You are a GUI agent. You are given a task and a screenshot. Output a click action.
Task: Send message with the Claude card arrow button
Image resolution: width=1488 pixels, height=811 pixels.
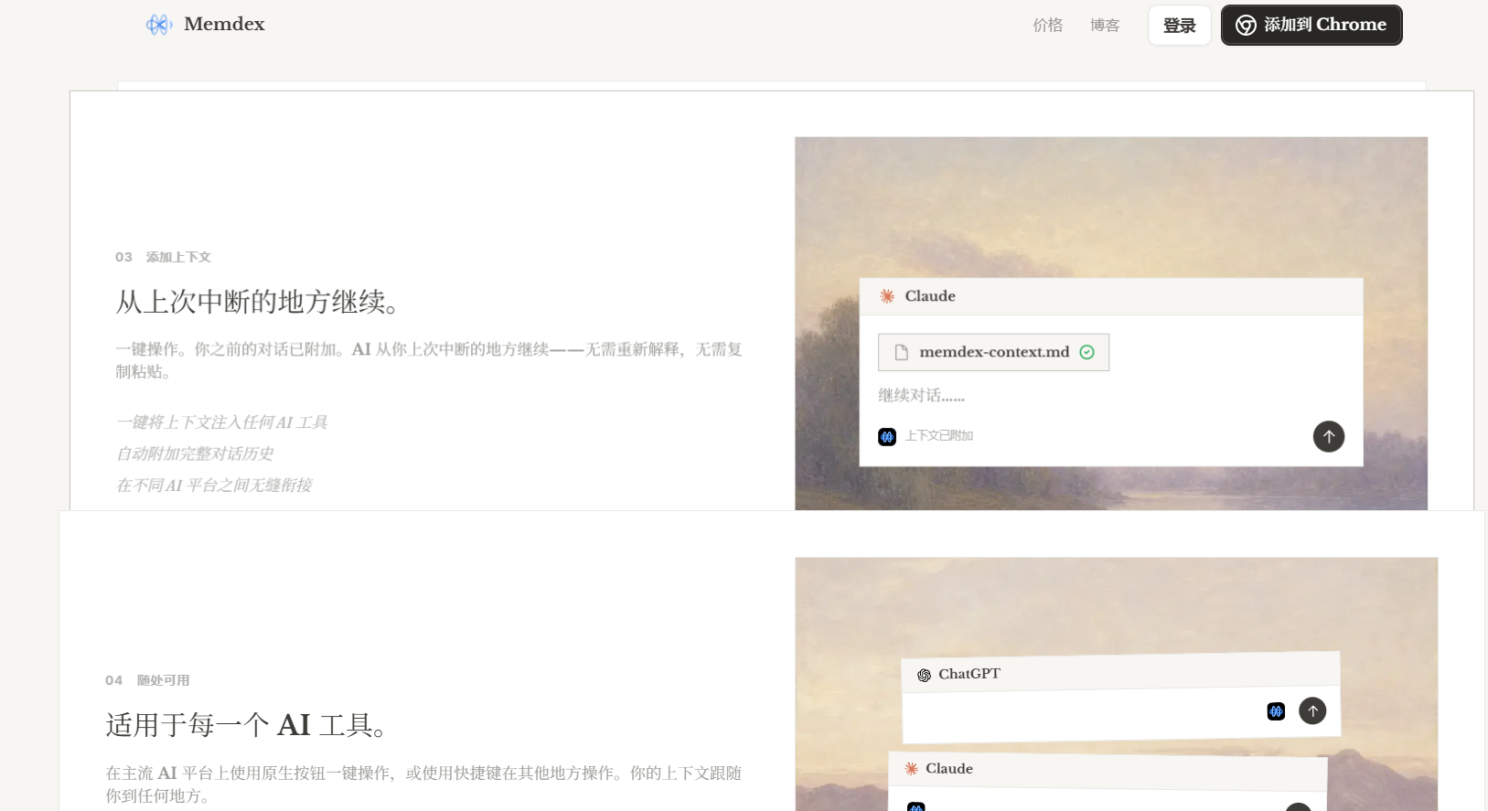[x=1329, y=436]
